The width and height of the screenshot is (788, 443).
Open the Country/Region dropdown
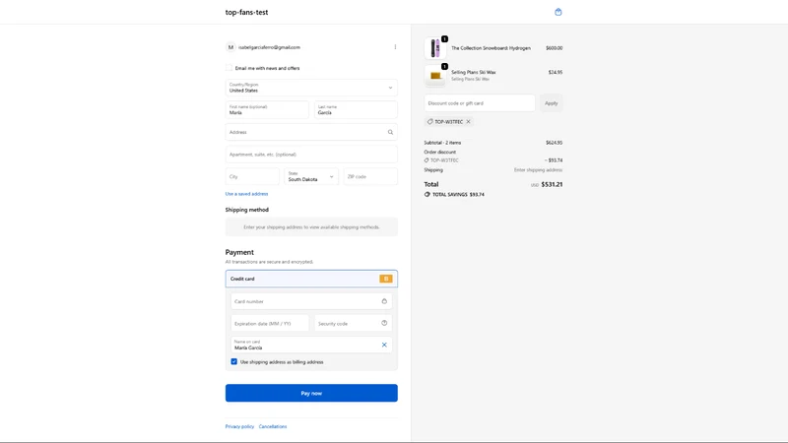(311, 88)
